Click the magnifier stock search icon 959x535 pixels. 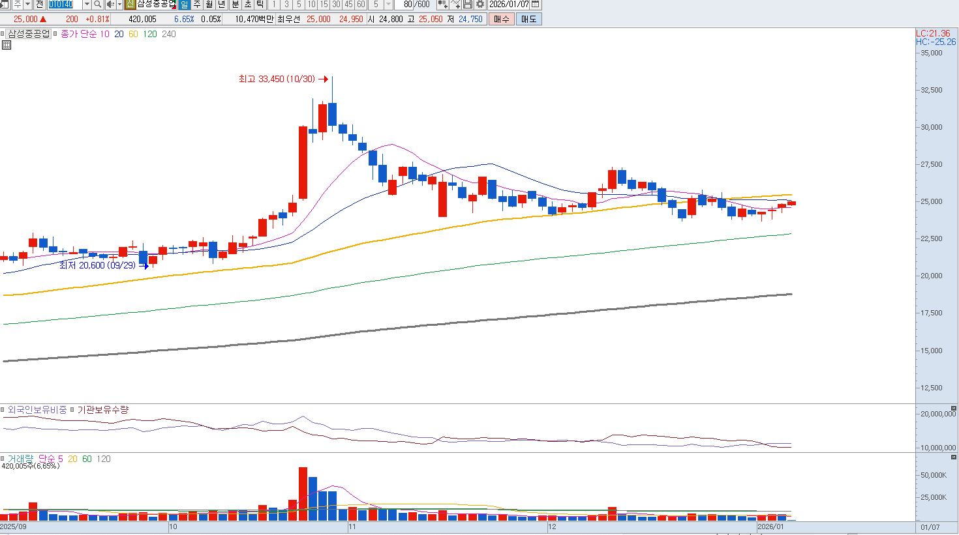coord(98,5)
